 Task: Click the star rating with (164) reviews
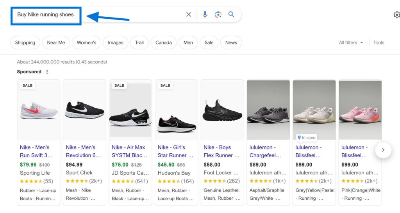coord(176,181)
